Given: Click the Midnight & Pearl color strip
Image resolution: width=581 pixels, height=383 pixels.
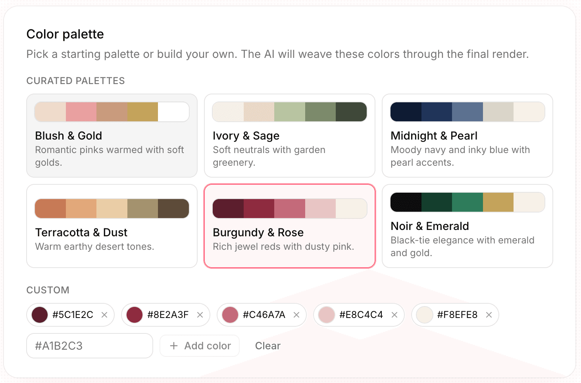Looking at the screenshot, I should coord(467,112).
